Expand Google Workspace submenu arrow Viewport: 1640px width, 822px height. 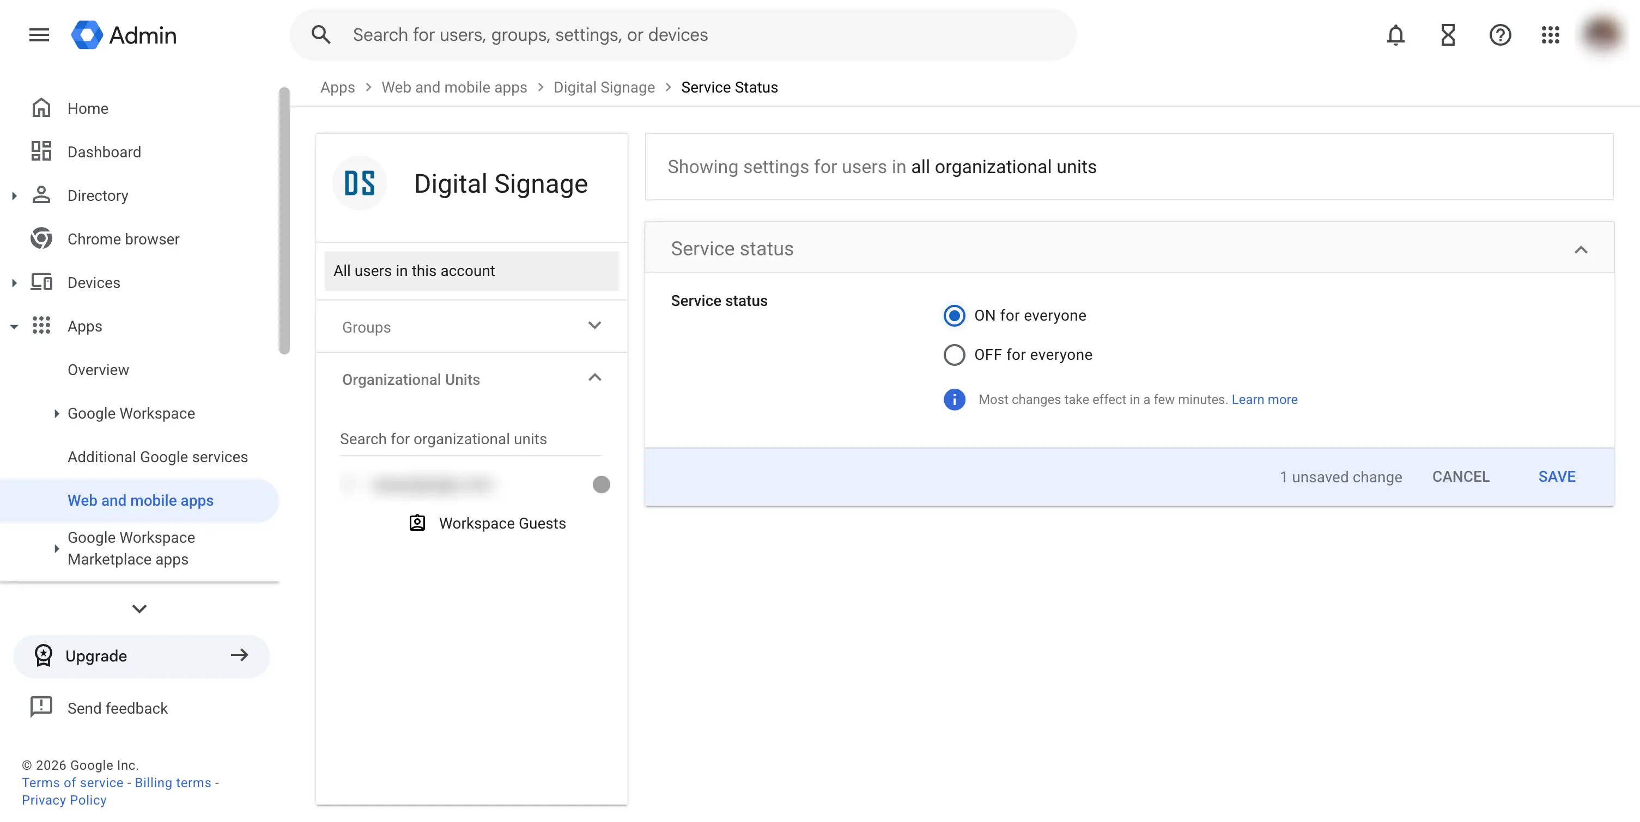[57, 413]
